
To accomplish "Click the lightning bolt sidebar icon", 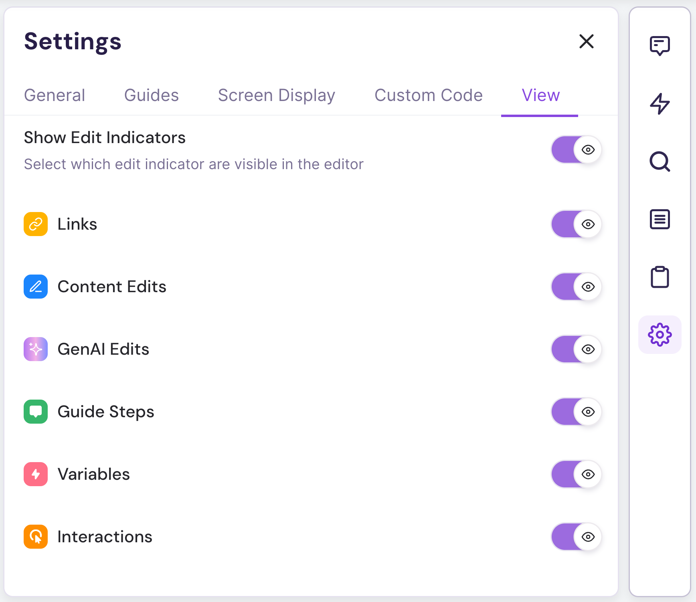I will tap(660, 104).
